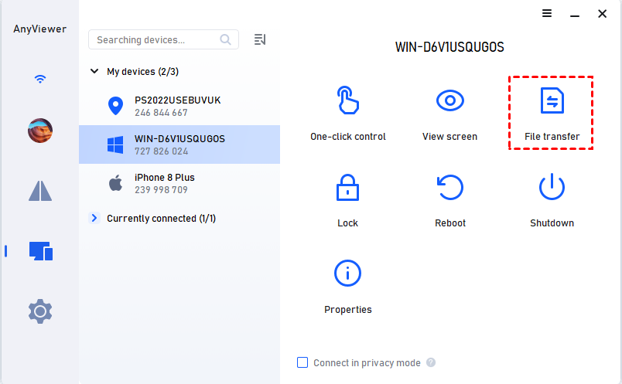Click the WIN-D6V1USQUGOS title heading
The width and height of the screenshot is (622, 384).
[x=449, y=47]
